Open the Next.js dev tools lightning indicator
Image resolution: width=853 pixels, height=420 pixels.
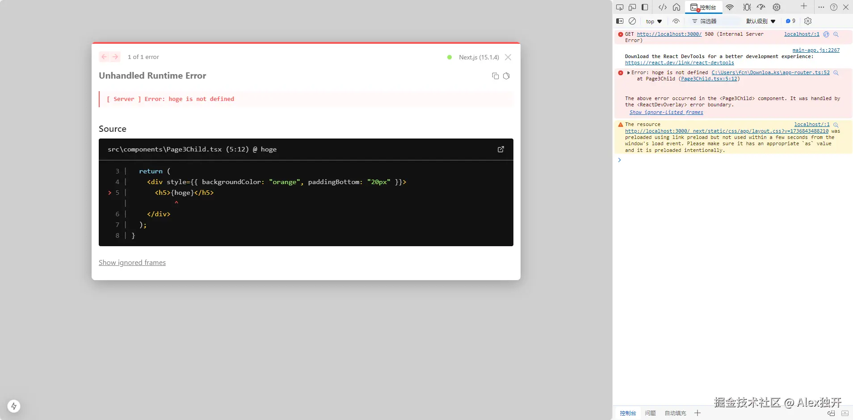pyautogui.click(x=14, y=406)
